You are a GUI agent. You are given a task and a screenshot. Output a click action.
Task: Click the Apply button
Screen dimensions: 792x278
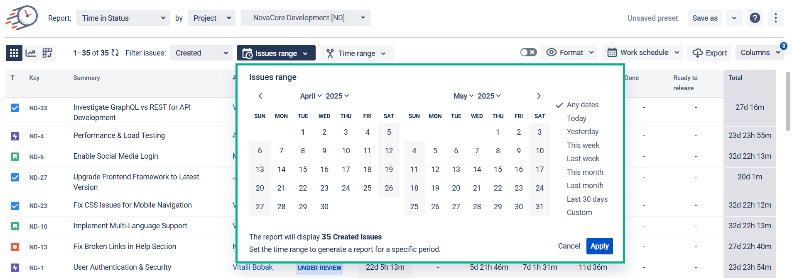point(599,246)
